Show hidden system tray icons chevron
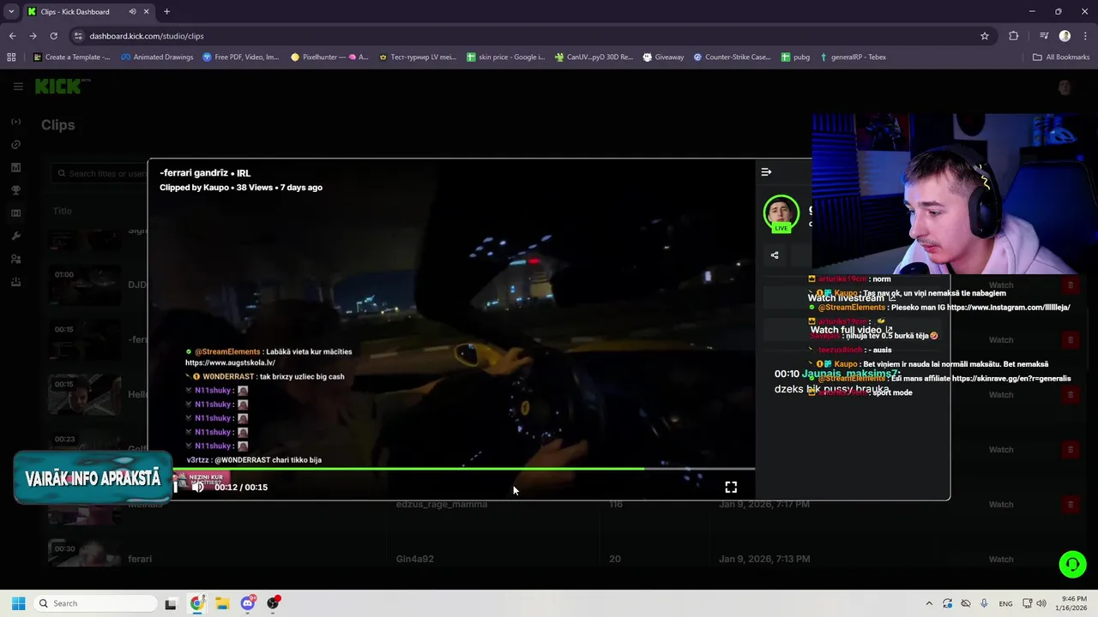Screen dimensions: 1098x617 click(x=929, y=603)
